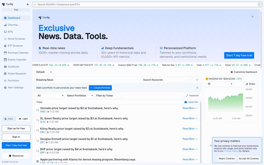Click recommendation icon beside SL Green headline
Screen dimensions: 264x165
(x=37, y=120)
